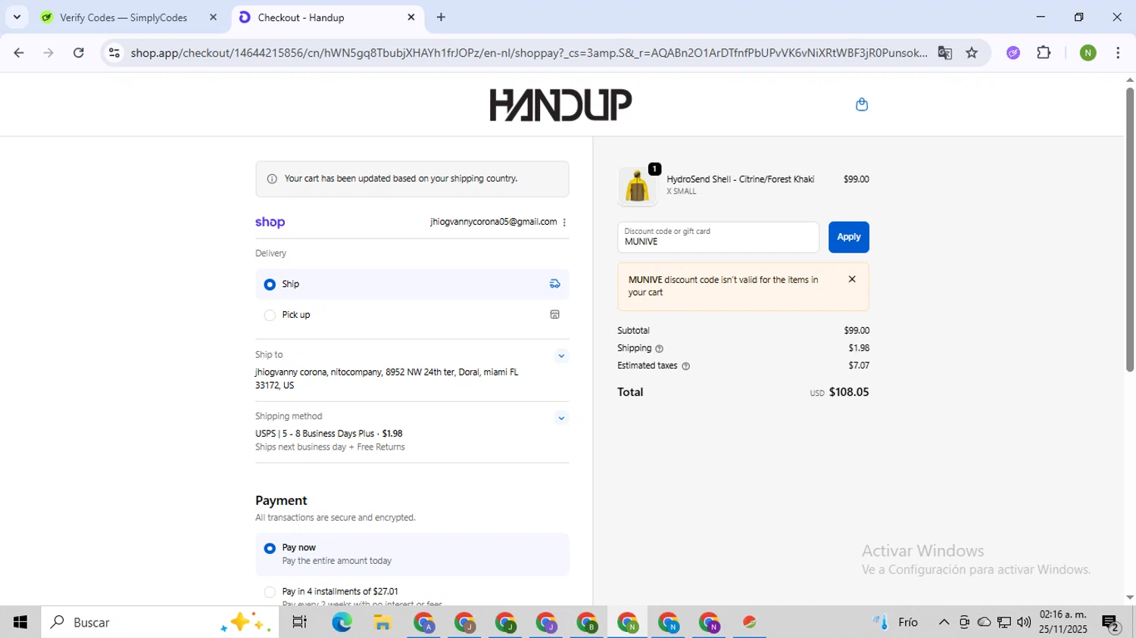The image size is (1136, 638).
Task: Open tab search dropdown arrow
Action: (17, 17)
